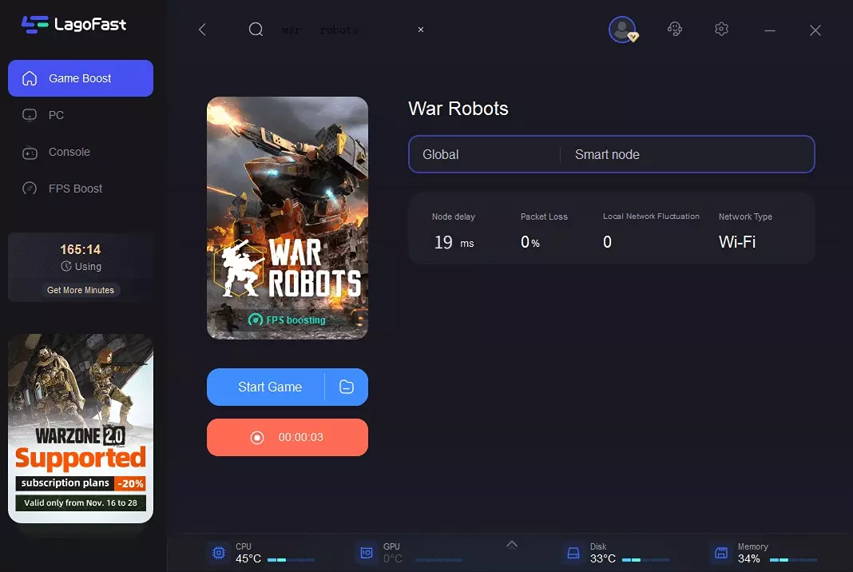Click the LagoFast logo
The image size is (853, 572).
[74, 25]
